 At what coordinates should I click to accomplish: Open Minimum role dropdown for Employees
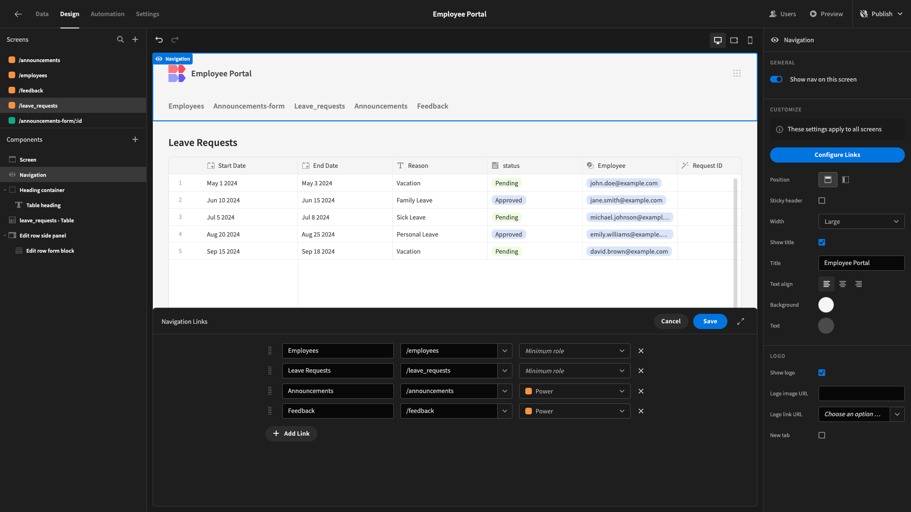575,351
